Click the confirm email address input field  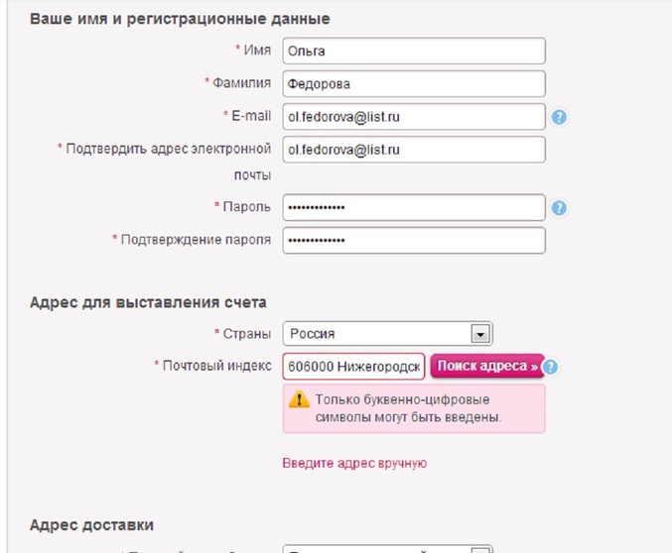413,150
